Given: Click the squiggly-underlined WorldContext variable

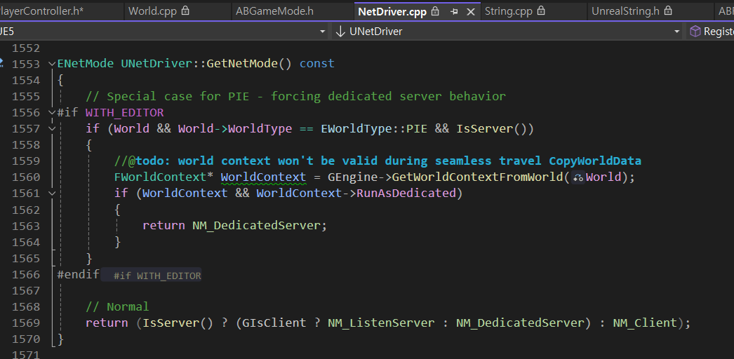Looking at the screenshot, I should pyautogui.click(x=263, y=177).
